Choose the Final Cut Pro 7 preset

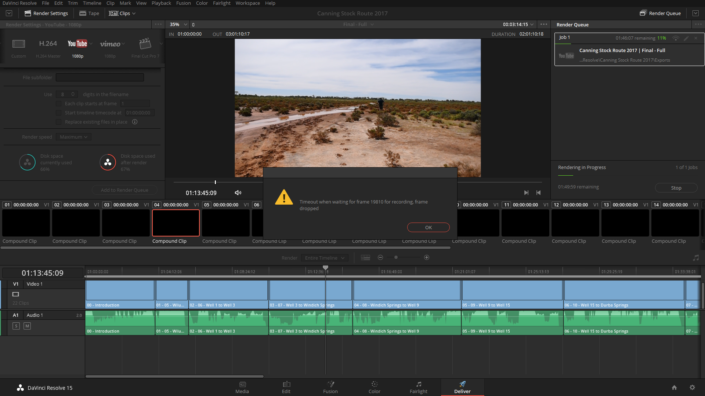click(x=145, y=48)
